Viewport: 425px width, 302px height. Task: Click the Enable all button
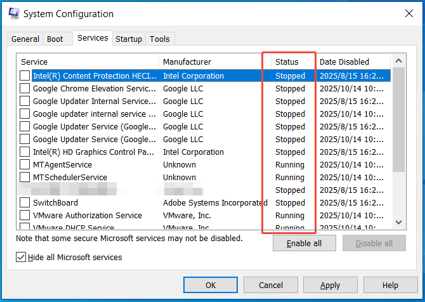304,243
